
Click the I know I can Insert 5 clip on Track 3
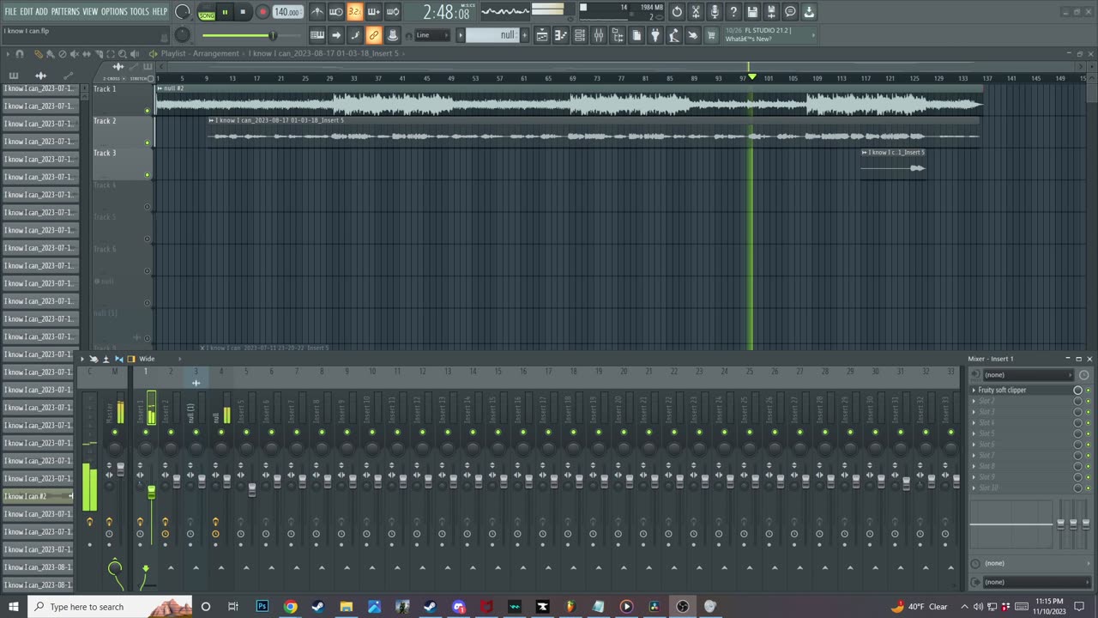[893, 163]
